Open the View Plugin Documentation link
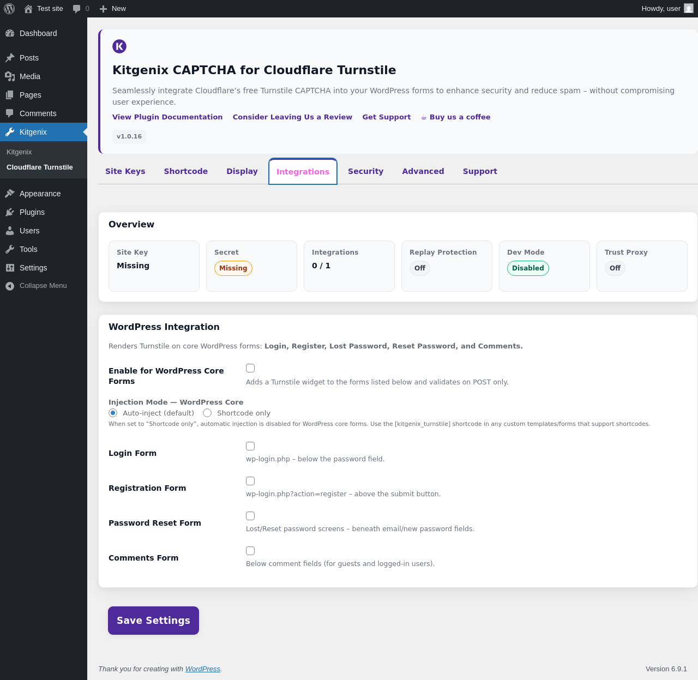Screen dimensions: 698x680 click(x=167, y=117)
